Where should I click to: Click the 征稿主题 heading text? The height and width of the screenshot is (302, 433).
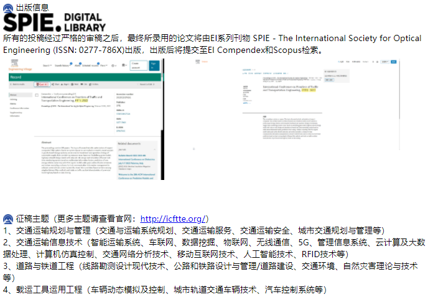click(32, 219)
